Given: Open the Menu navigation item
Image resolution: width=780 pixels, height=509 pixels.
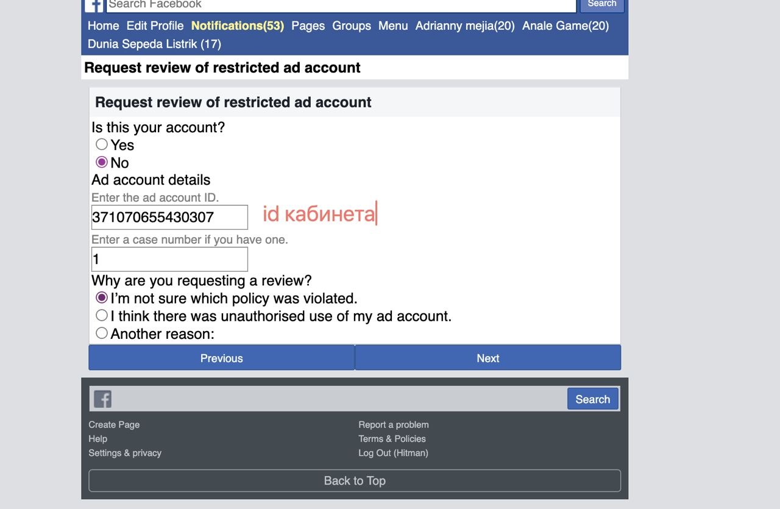Looking at the screenshot, I should [x=393, y=26].
